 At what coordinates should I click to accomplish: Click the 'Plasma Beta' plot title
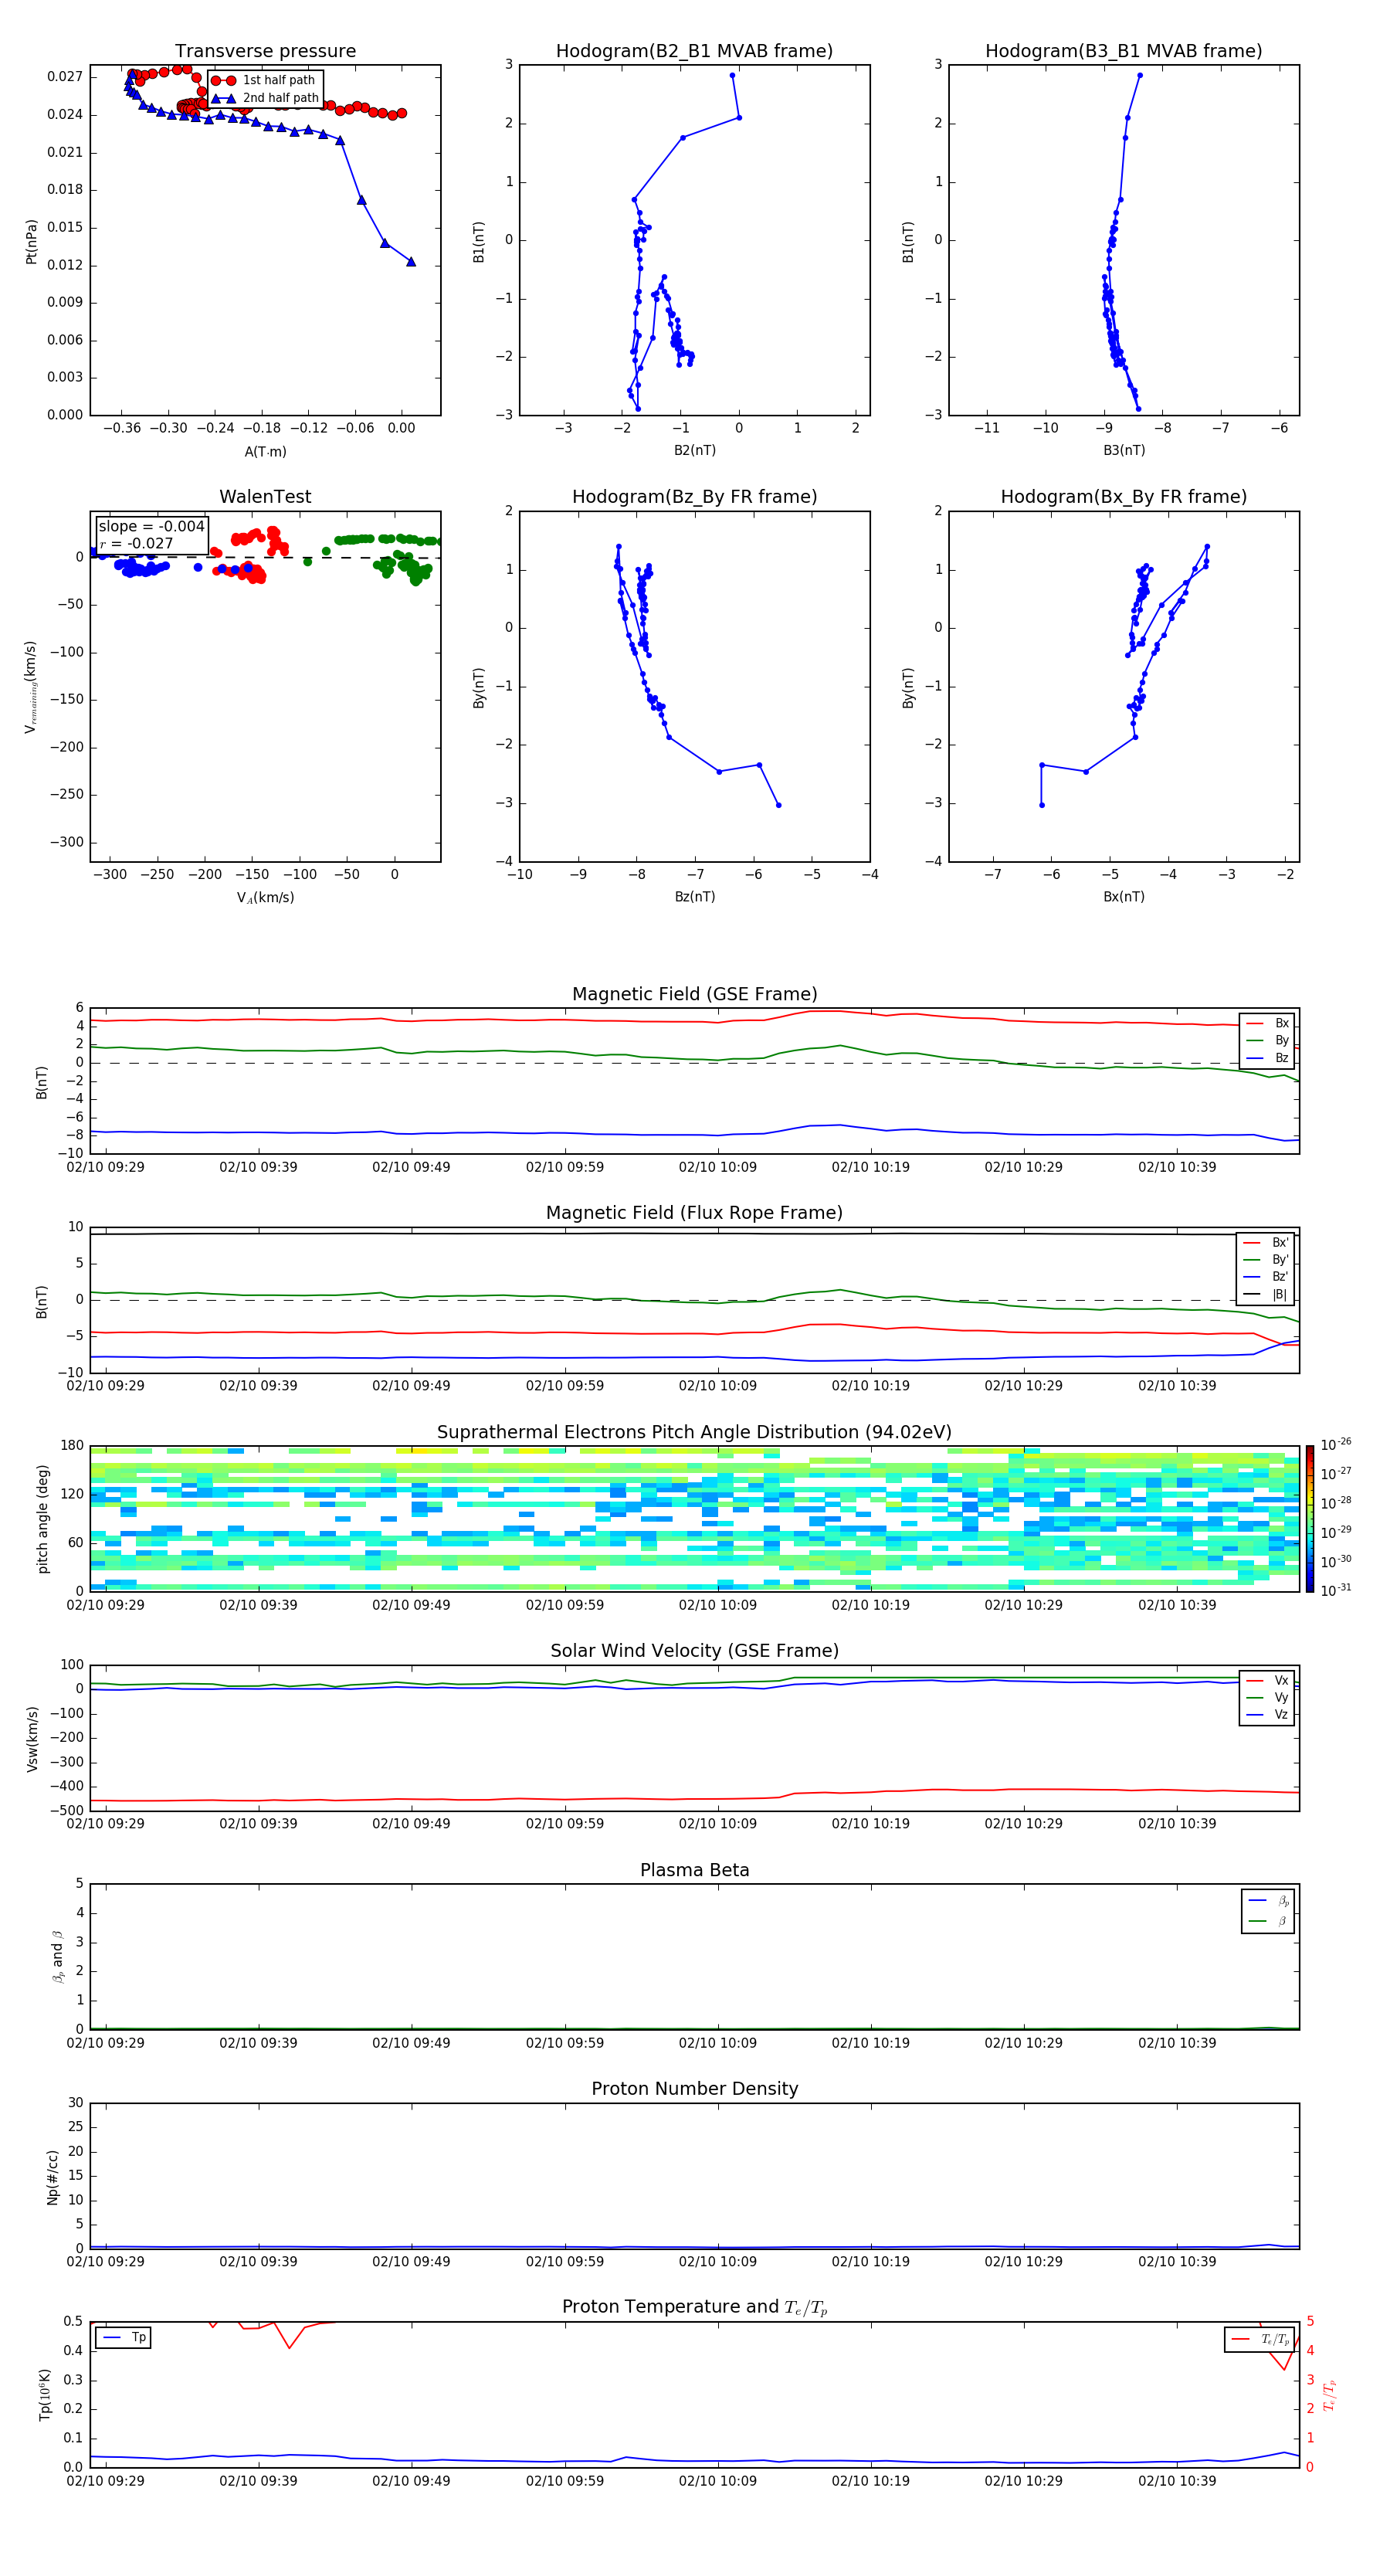(694, 1871)
